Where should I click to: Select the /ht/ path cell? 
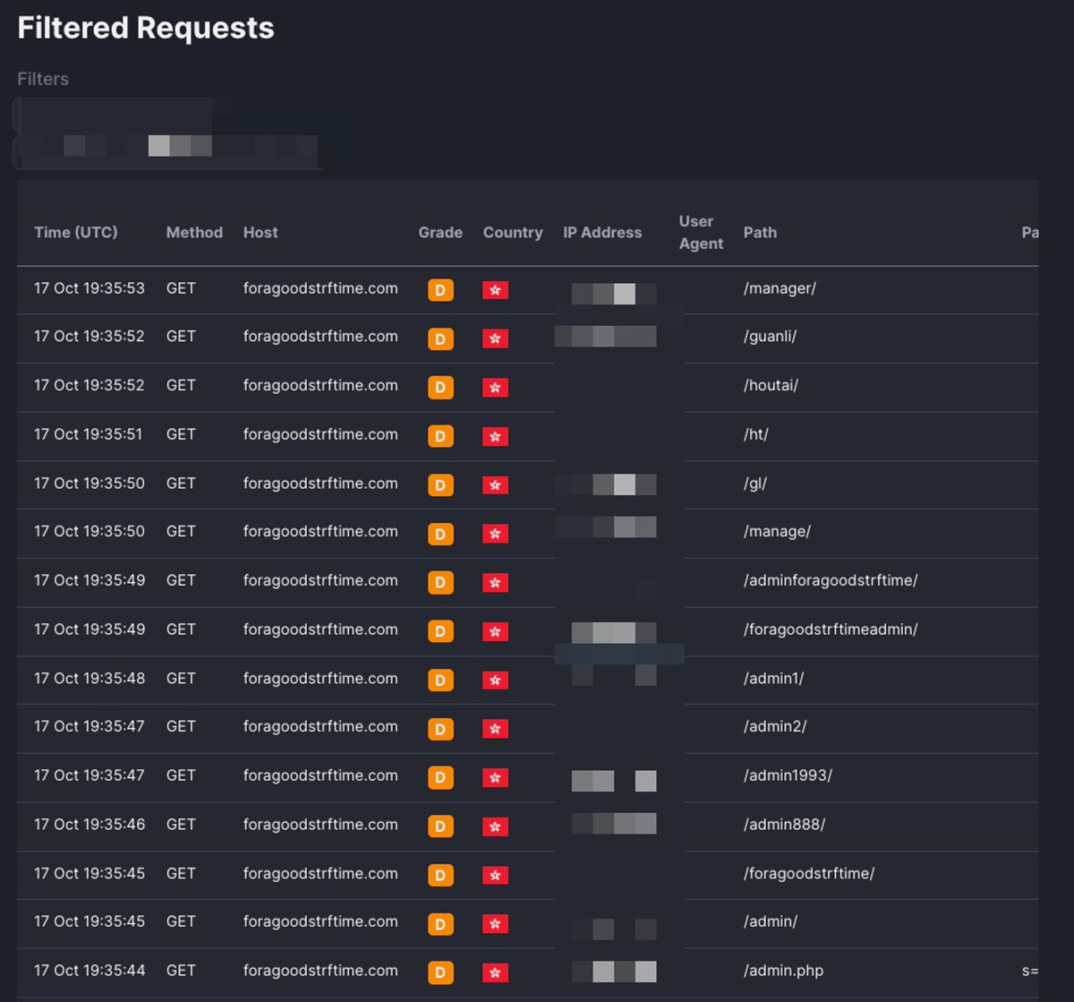tap(756, 434)
